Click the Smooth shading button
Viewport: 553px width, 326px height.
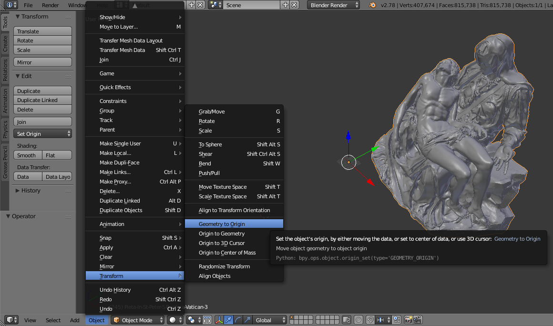click(28, 155)
